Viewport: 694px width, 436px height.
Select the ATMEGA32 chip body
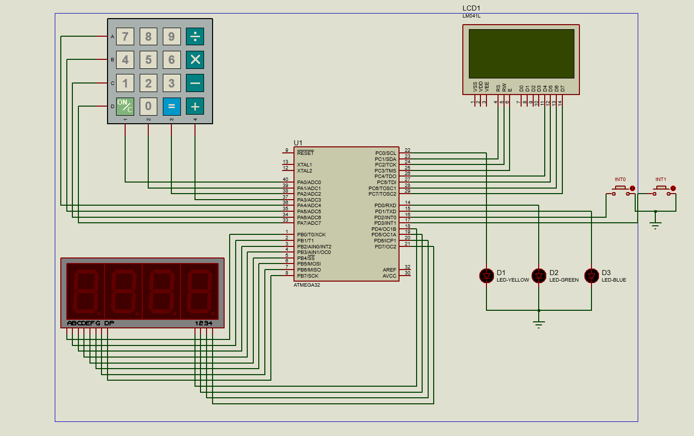click(347, 214)
